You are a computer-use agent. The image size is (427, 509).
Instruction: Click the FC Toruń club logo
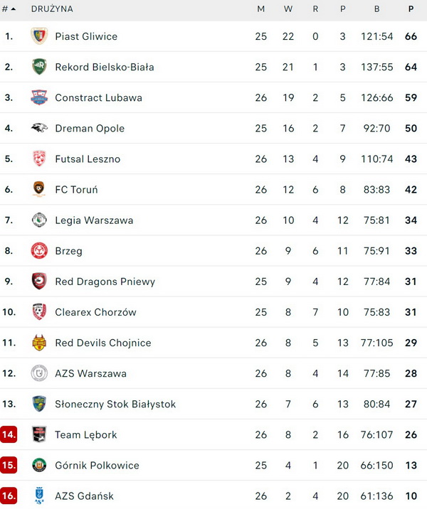coord(39,189)
